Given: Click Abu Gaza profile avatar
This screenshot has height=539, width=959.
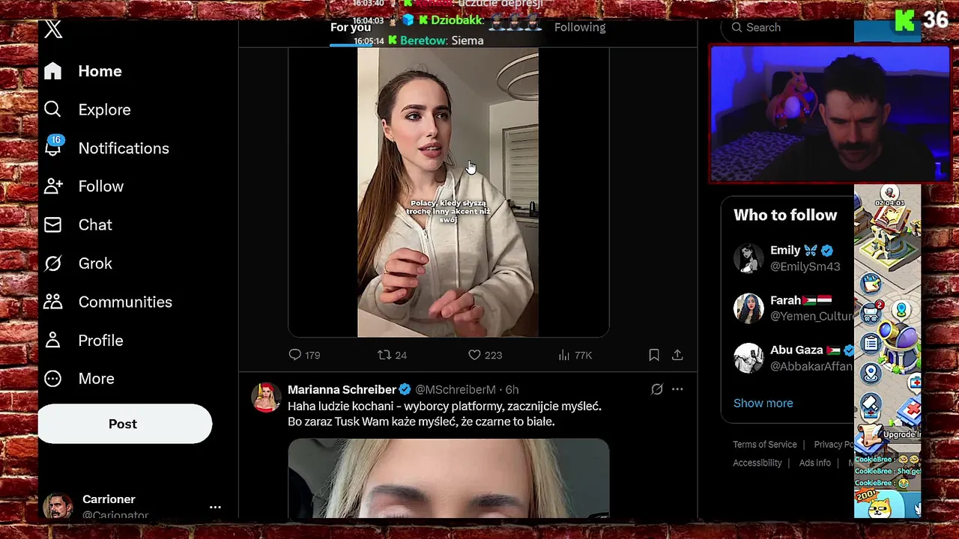Looking at the screenshot, I should click(748, 358).
